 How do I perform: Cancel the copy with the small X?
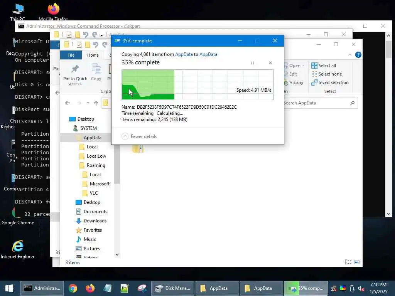click(270, 63)
